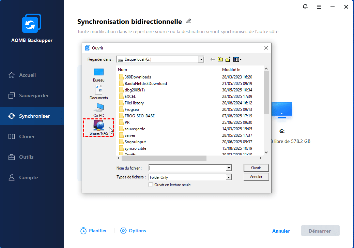Click the Démarrer button
This screenshot has width=354, height=248.
tap(320, 231)
